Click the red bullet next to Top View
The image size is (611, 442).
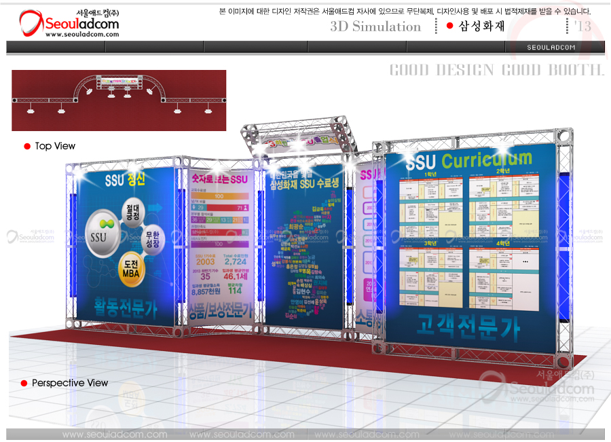27,146
